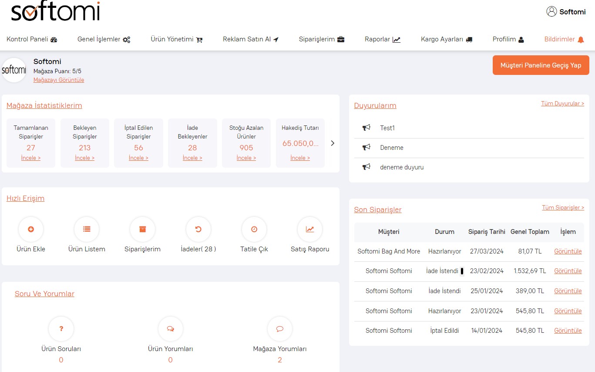Click the Bildirimler bell menu item

point(564,39)
